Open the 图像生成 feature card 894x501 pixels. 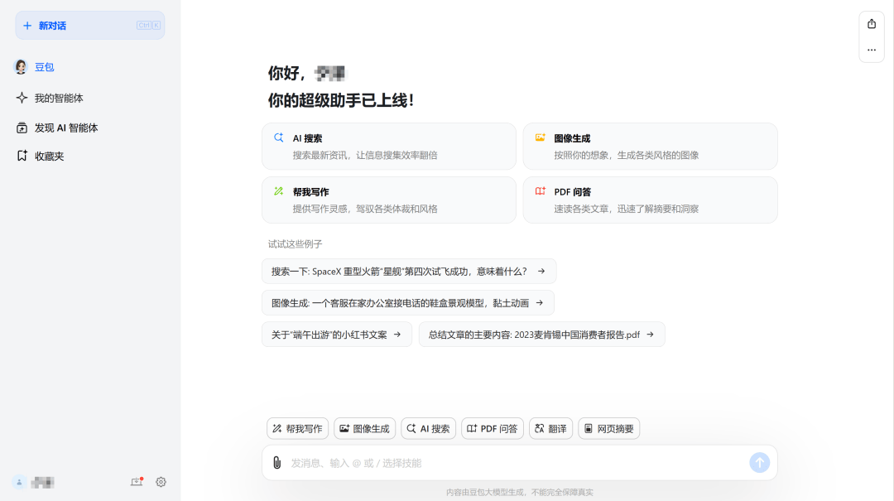coord(650,146)
